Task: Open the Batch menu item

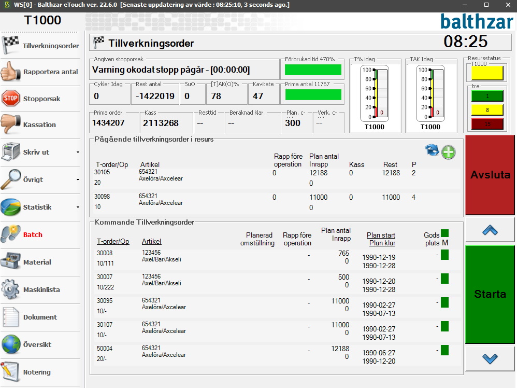Action: coord(41,234)
